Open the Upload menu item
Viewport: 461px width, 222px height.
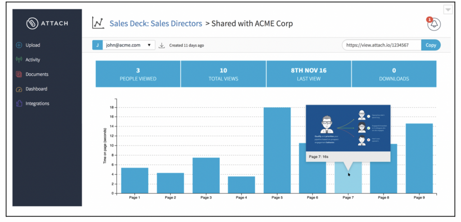(32, 45)
